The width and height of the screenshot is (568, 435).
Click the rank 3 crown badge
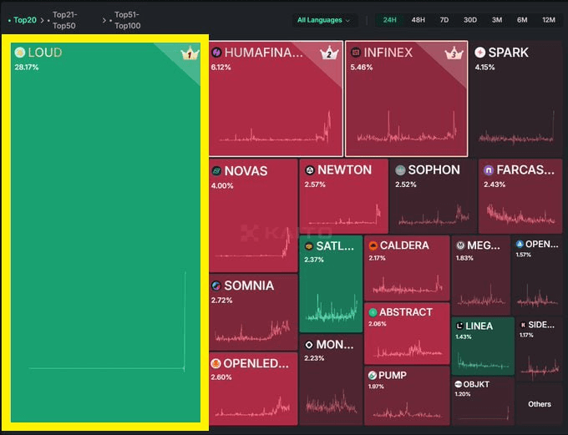[454, 53]
